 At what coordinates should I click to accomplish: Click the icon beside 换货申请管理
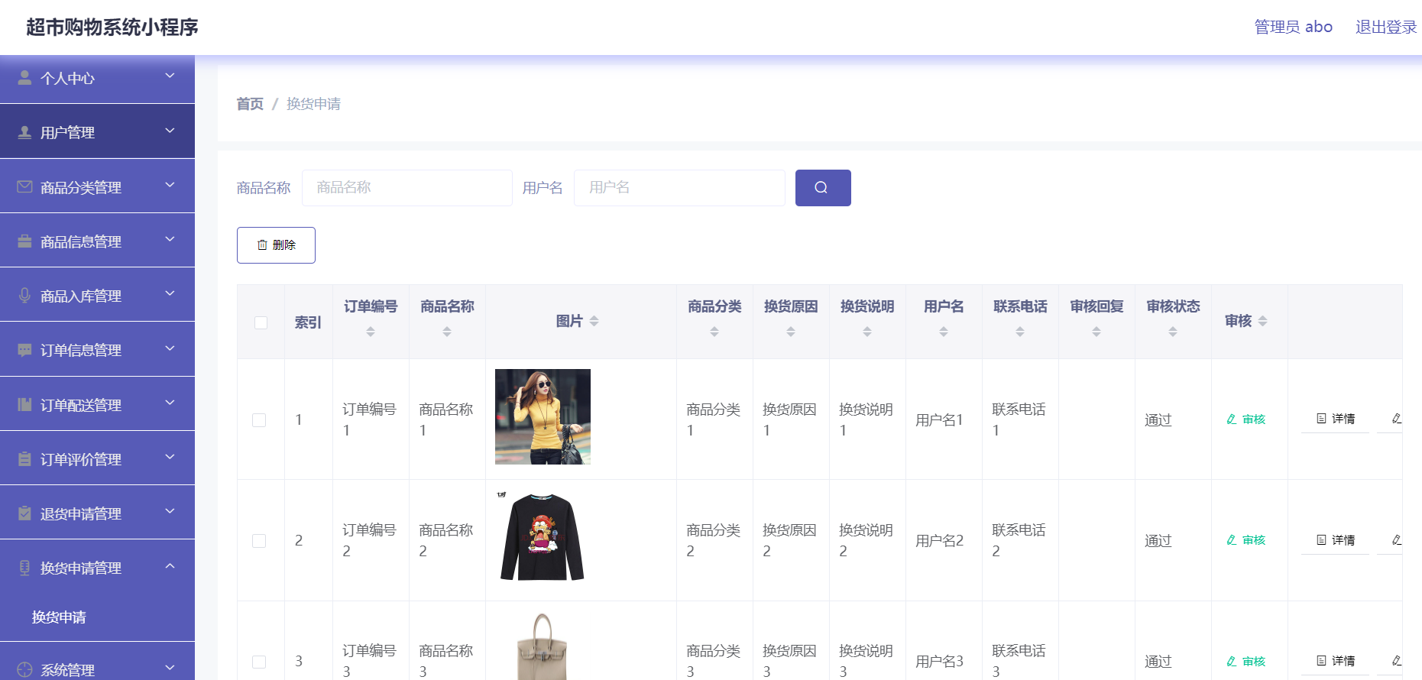coord(24,568)
